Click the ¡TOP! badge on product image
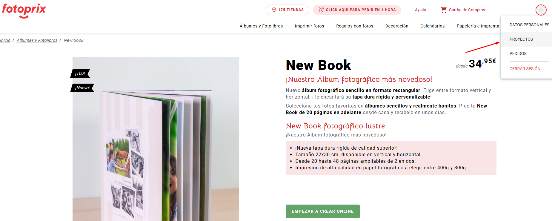 (x=80, y=73)
